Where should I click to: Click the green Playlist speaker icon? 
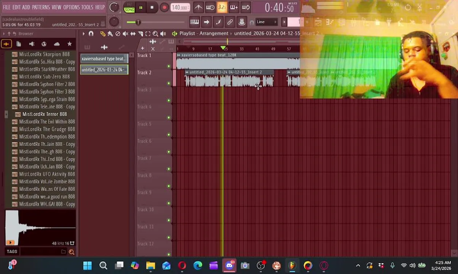pos(175,33)
